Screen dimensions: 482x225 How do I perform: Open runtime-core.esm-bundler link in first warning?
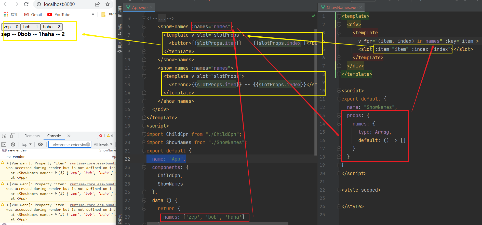tap(93, 163)
